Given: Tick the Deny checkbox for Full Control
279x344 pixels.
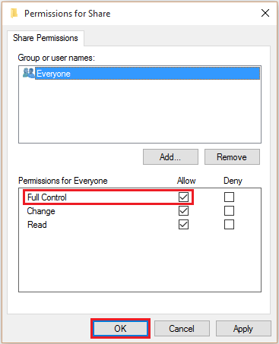Looking at the screenshot, I should point(229,197).
